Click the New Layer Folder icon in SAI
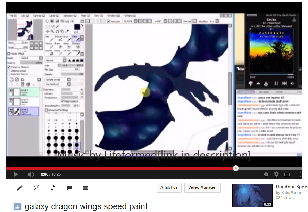The height and width of the screenshot is (212, 308). 23,79
